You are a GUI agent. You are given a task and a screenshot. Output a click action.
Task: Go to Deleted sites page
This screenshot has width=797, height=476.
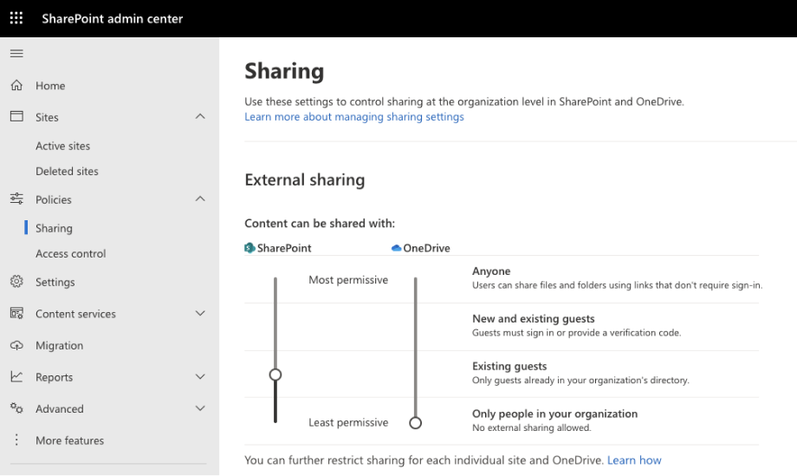67,171
